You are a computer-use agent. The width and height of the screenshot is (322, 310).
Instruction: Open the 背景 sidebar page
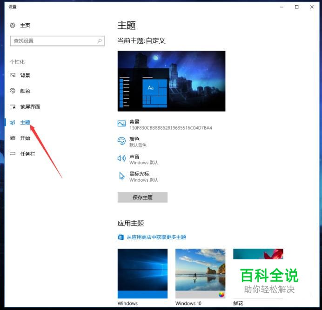click(25, 75)
